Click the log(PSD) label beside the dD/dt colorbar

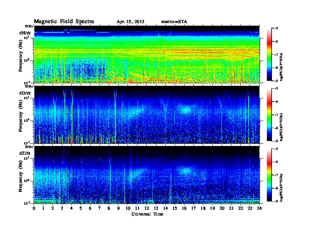click(x=281, y=127)
